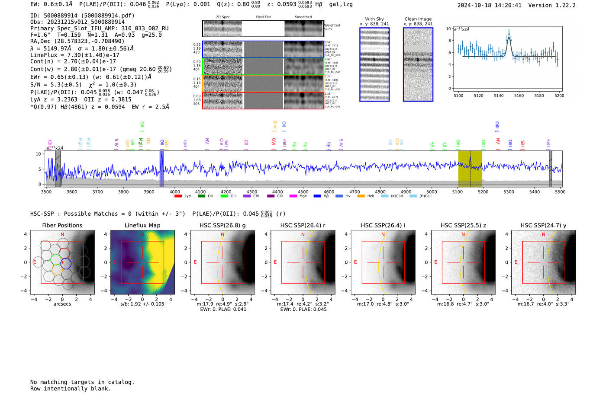Viewport: 606px width, 412px height.
Task: Click the Primary Spec_Slot_IFU_AMP line
Action: coord(100,28)
